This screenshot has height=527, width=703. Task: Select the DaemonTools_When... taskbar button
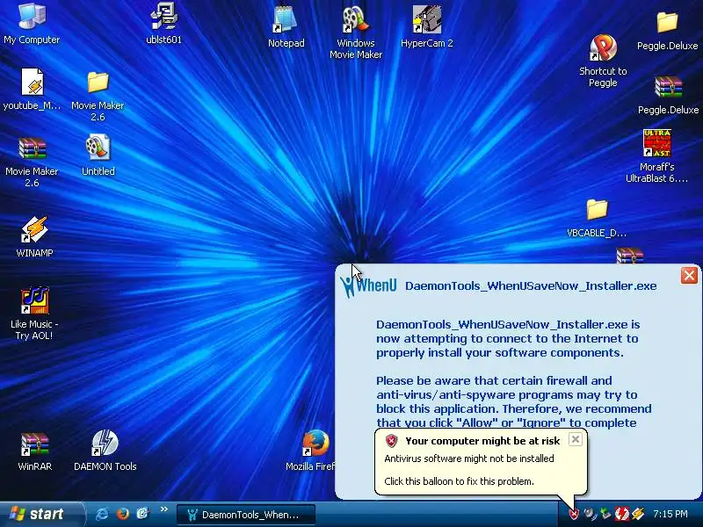point(246,515)
